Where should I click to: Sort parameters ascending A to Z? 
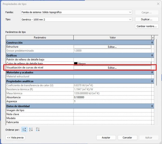[x=31, y=129]
